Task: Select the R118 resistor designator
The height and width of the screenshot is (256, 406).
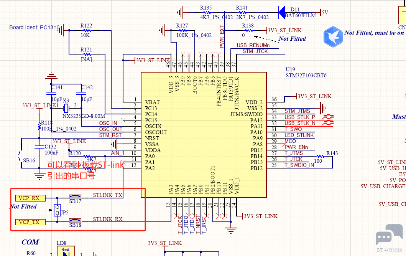Action: [47, 122]
